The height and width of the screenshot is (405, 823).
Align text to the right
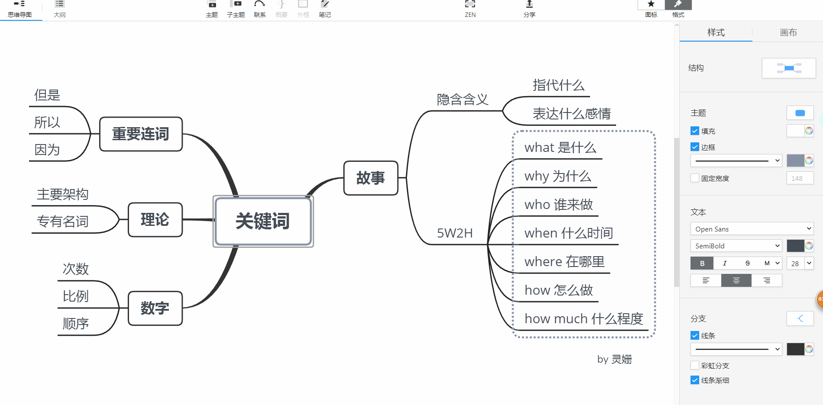tap(767, 280)
